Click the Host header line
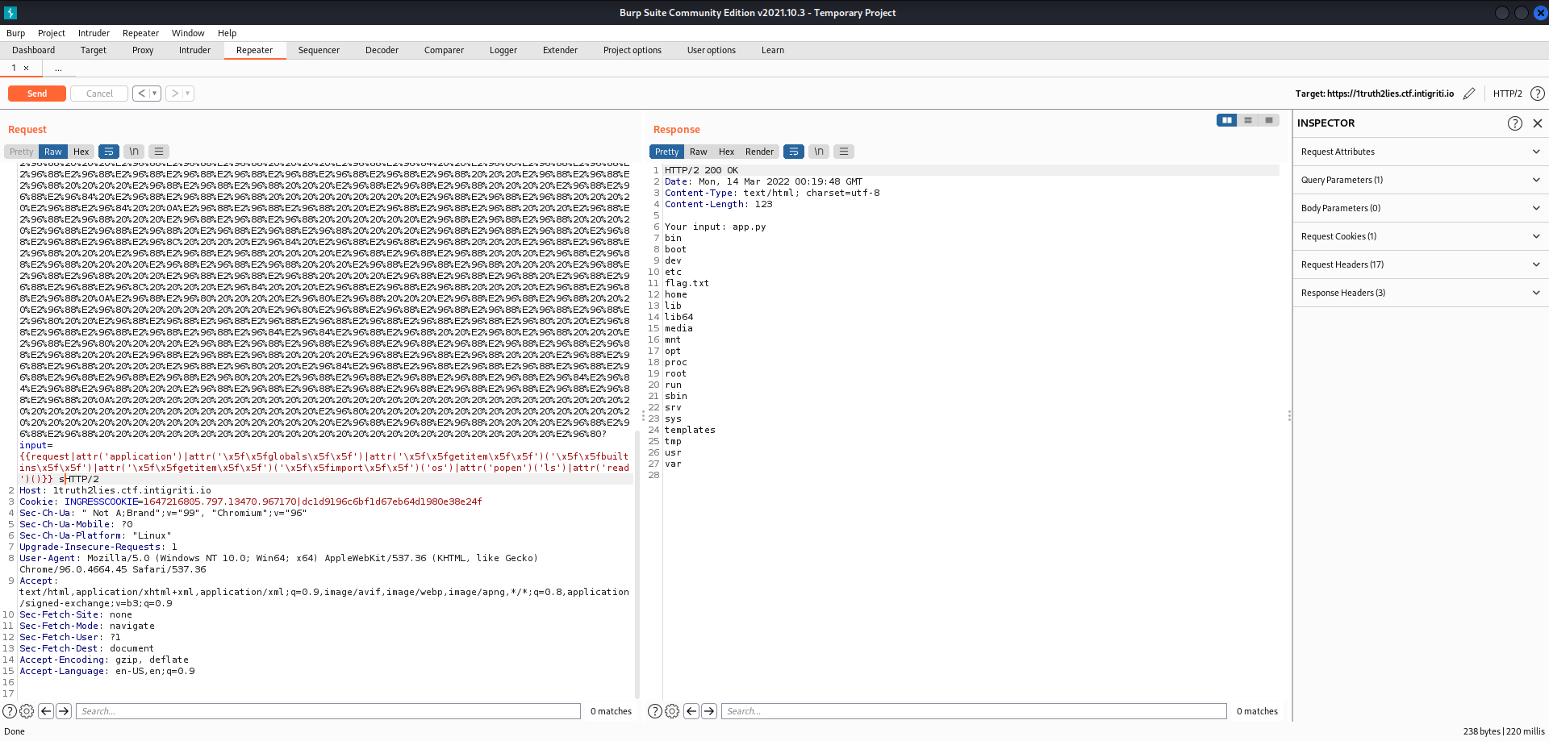Screen dimensions: 1549x741 115,490
